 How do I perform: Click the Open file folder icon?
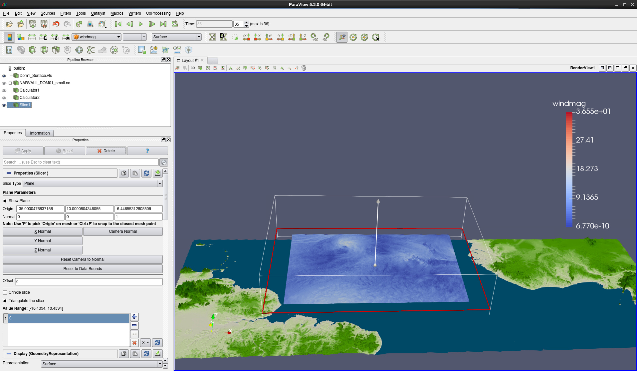pos(9,24)
